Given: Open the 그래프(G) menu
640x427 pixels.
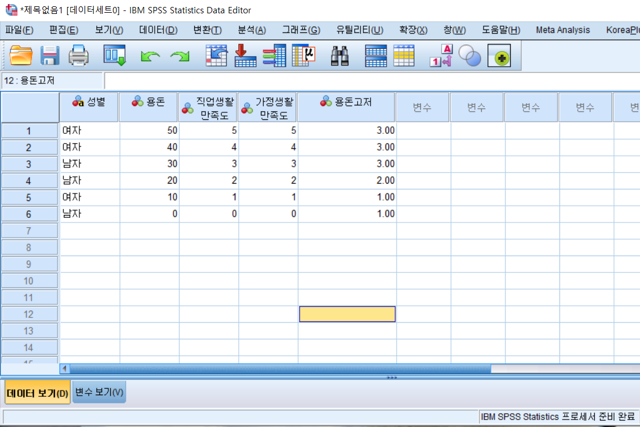Looking at the screenshot, I should click(x=301, y=30).
